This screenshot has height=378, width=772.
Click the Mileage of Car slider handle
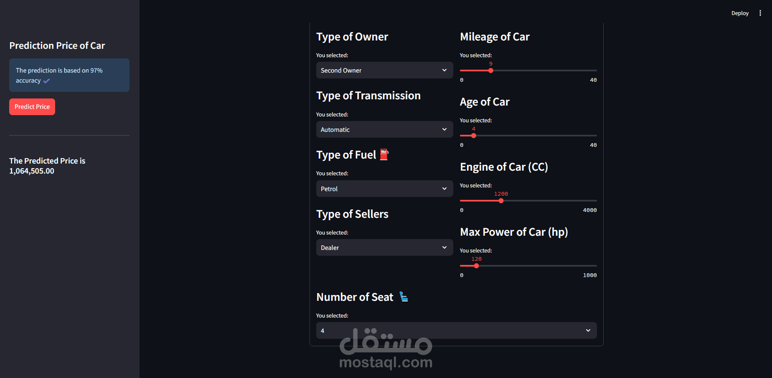491,71
